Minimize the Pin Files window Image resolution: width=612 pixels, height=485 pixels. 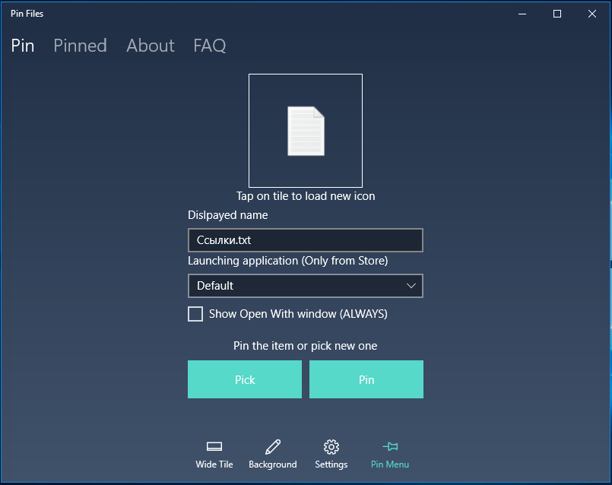tap(522, 14)
